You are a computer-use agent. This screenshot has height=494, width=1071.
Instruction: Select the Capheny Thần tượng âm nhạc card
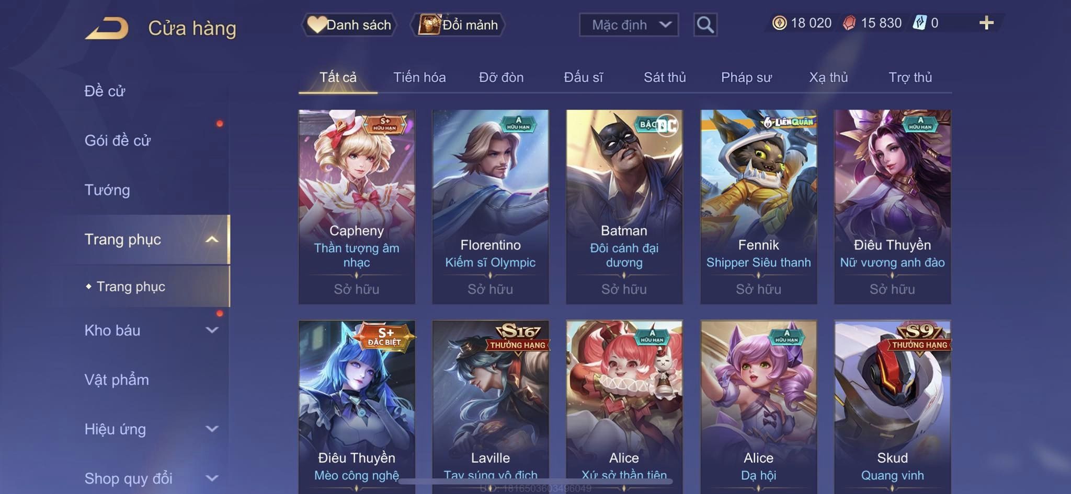coord(357,207)
